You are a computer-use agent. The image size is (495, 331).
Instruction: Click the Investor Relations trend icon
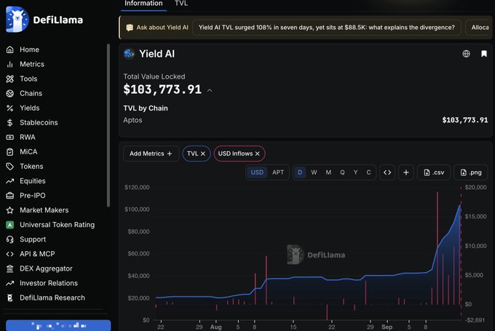(9, 283)
